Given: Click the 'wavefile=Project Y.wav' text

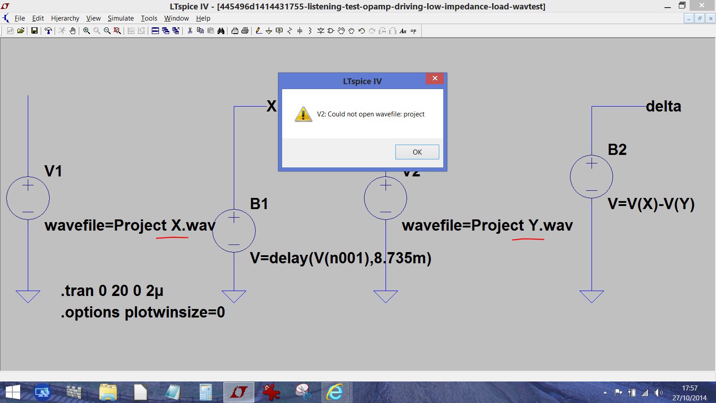Looking at the screenshot, I should [x=487, y=225].
